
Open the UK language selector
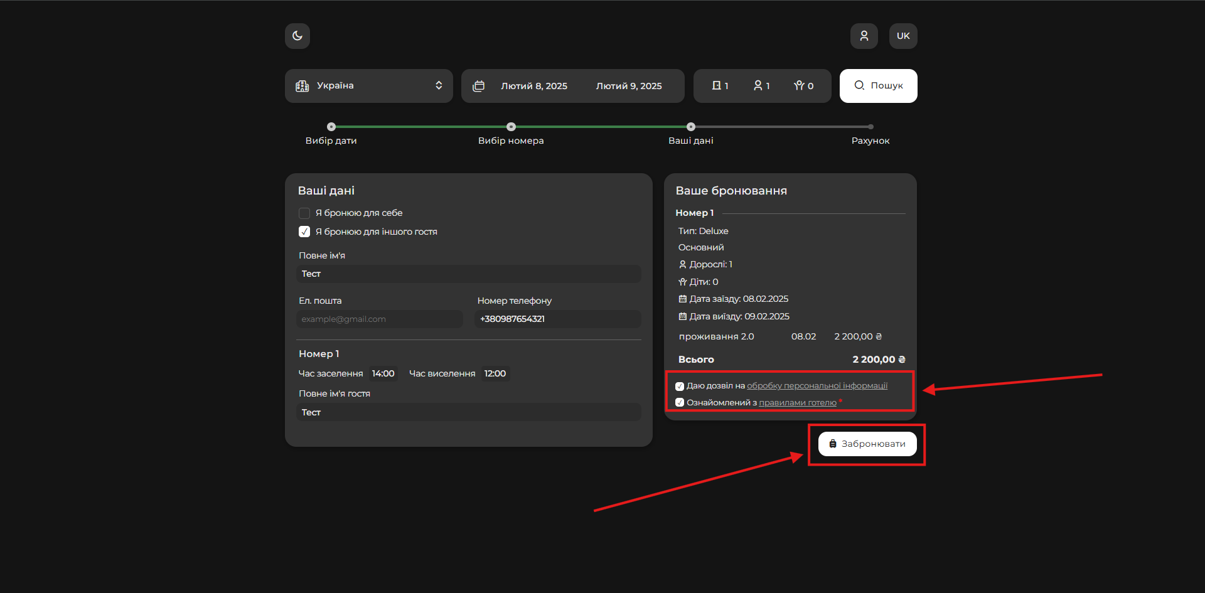[x=902, y=36]
